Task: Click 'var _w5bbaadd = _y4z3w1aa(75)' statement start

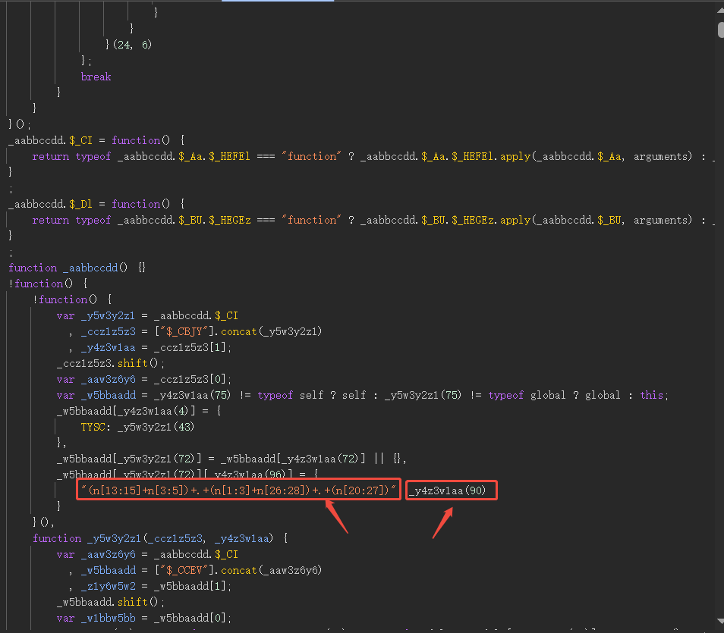Action: click(x=143, y=396)
